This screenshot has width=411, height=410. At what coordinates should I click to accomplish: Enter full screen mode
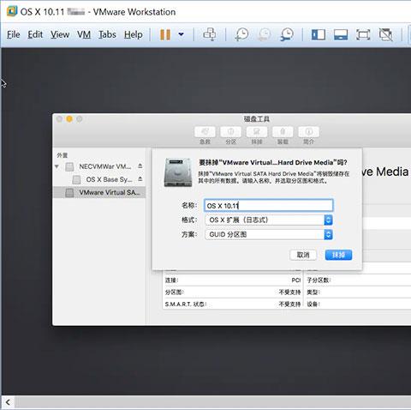coord(363,34)
